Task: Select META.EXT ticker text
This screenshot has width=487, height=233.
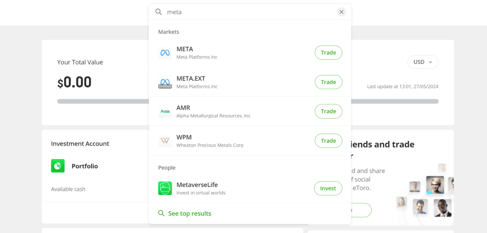Action: 191,79
